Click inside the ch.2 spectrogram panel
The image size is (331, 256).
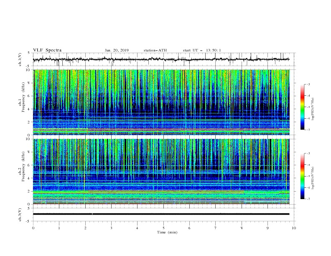pos(161,172)
